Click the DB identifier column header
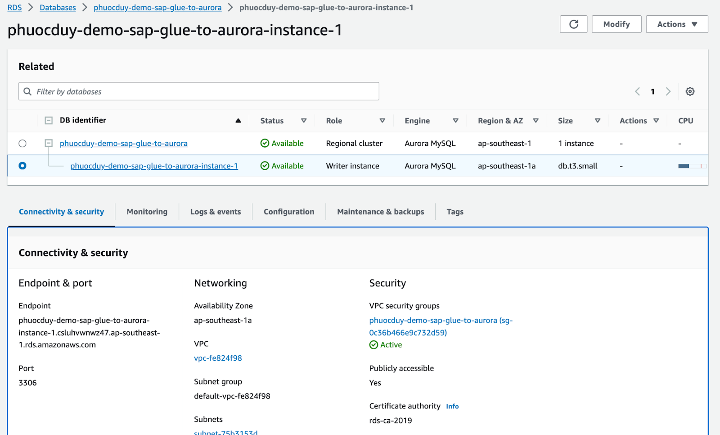Image resolution: width=720 pixels, height=435 pixels. tap(83, 120)
